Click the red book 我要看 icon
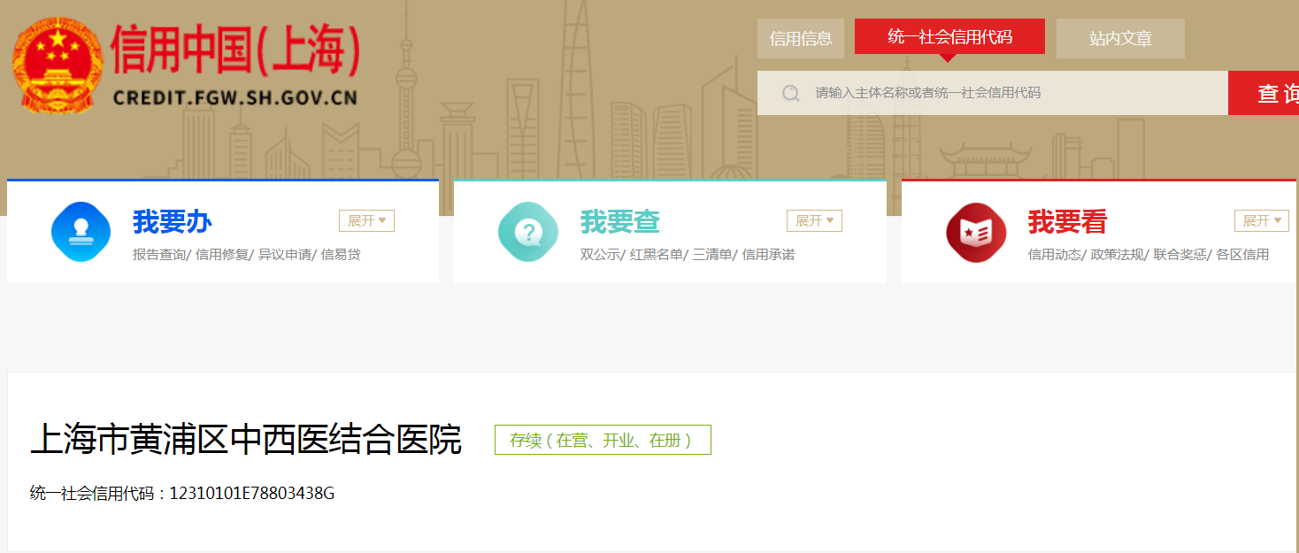 click(976, 233)
